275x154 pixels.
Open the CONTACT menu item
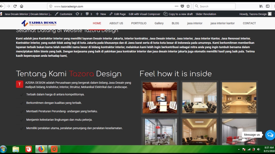[x=249, y=23]
